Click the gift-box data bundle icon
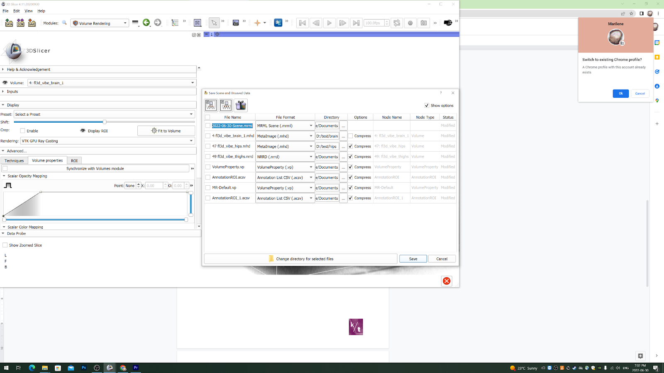 pyautogui.click(x=241, y=105)
